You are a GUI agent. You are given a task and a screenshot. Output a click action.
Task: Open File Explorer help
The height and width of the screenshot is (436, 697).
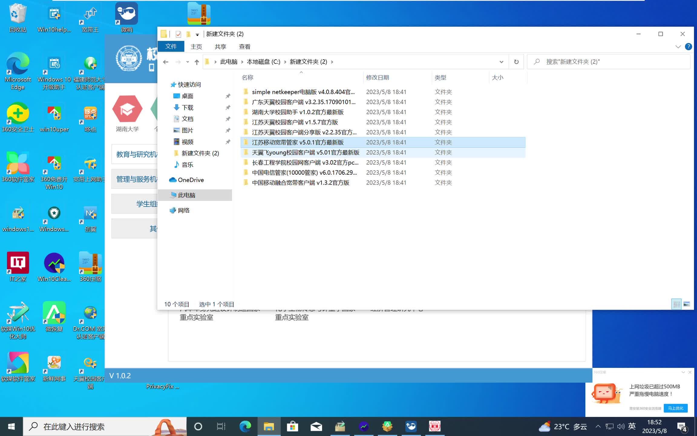point(688,47)
